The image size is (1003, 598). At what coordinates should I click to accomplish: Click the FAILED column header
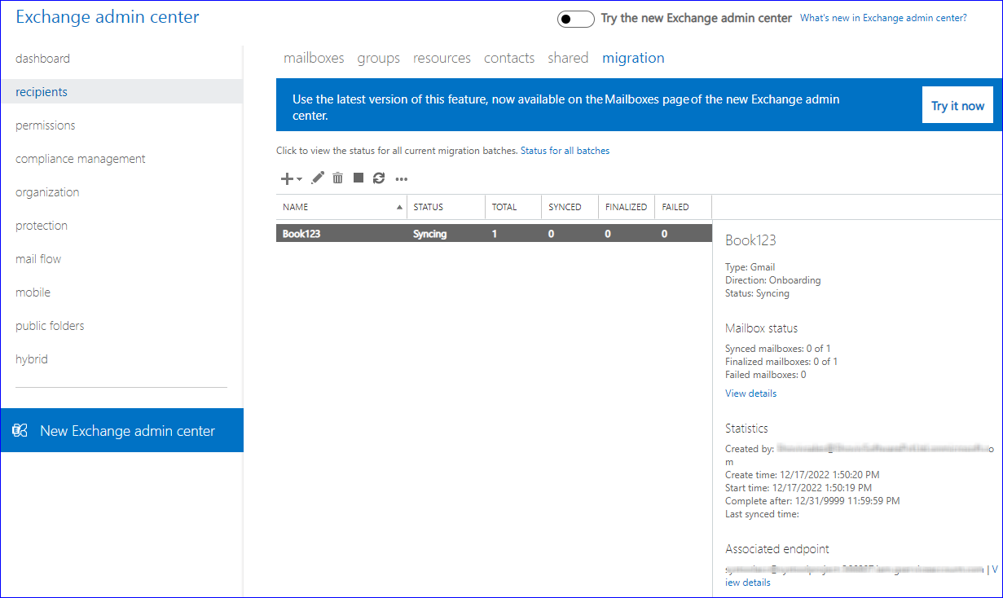click(683, 207)
